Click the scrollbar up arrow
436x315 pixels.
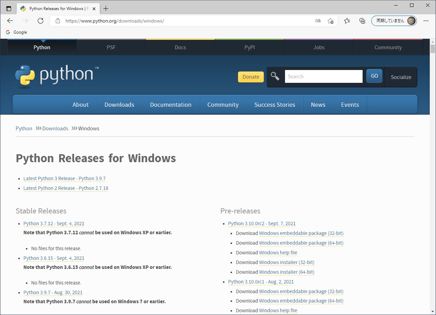(x=433, y=41)
